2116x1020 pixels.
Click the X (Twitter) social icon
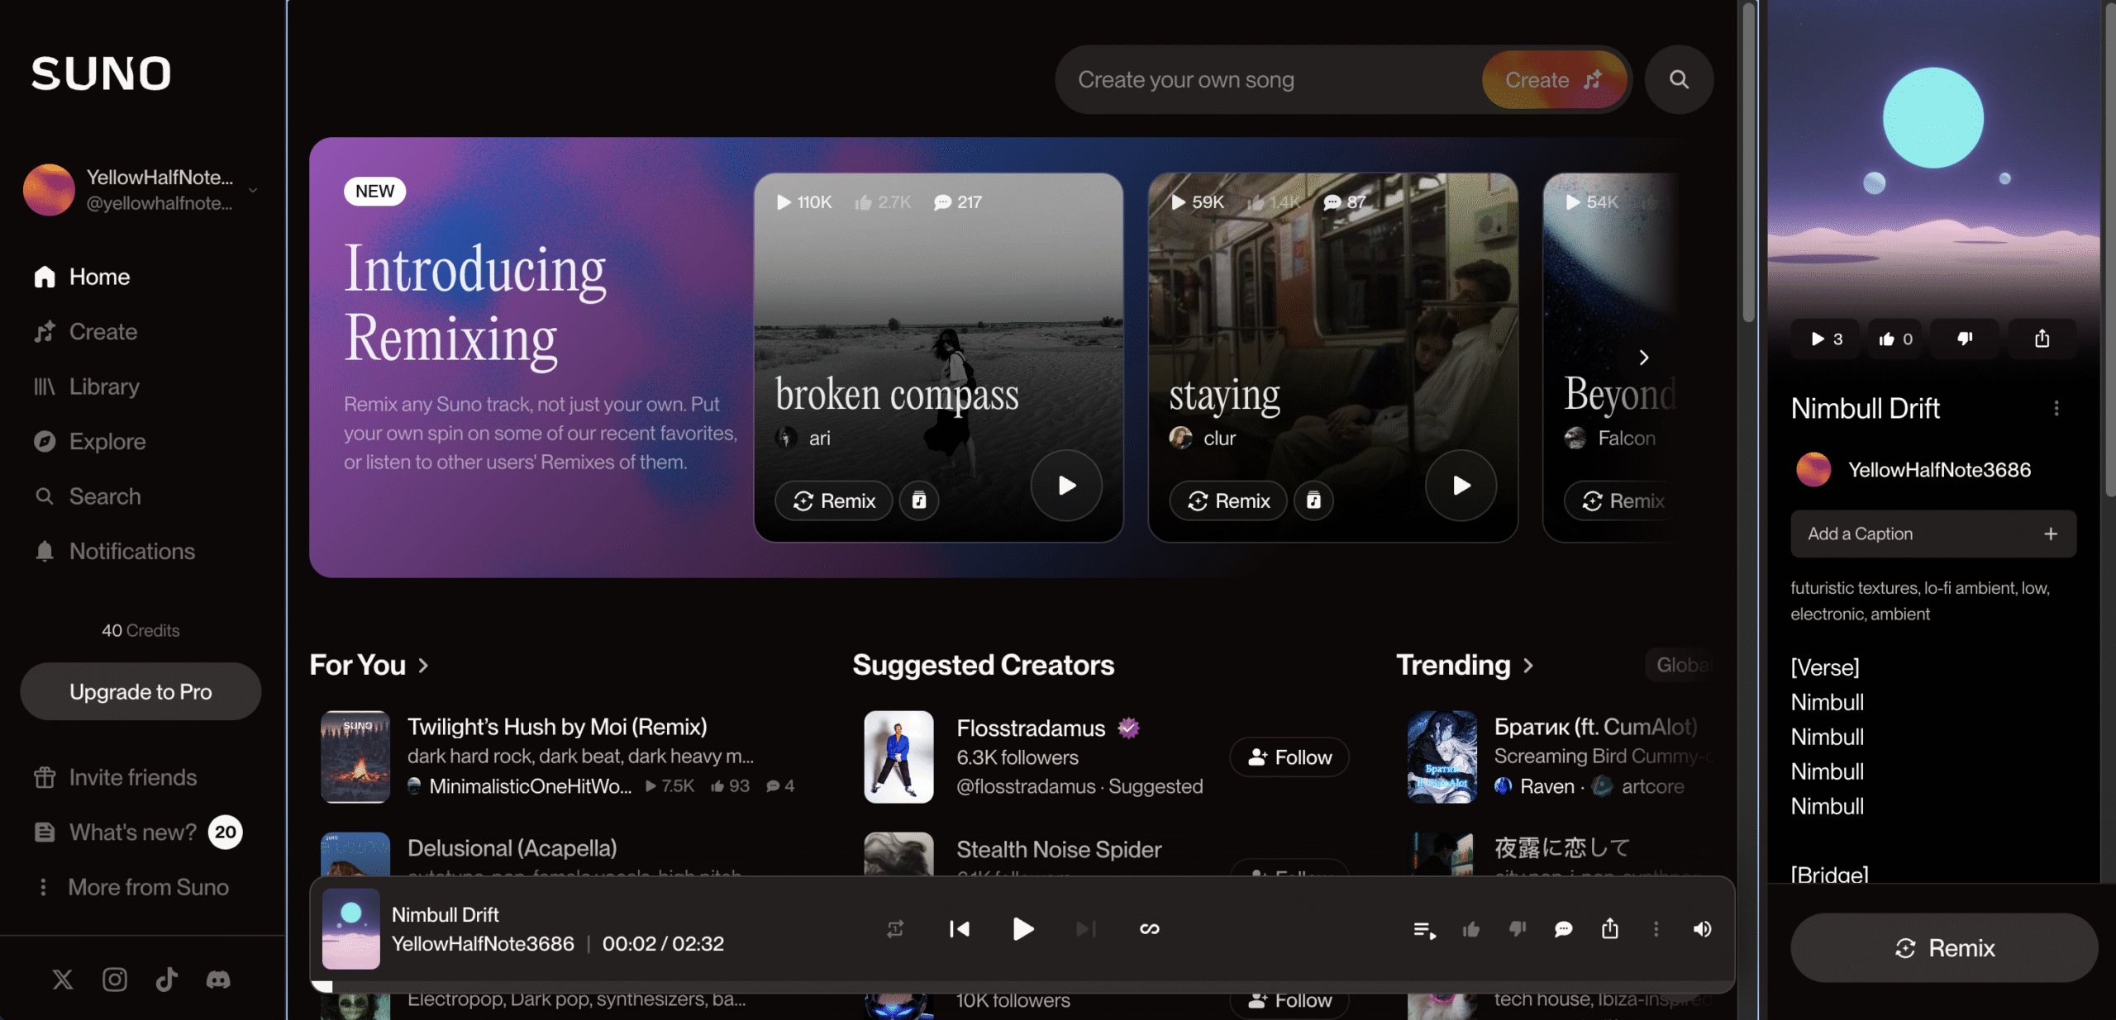(63, 980)
